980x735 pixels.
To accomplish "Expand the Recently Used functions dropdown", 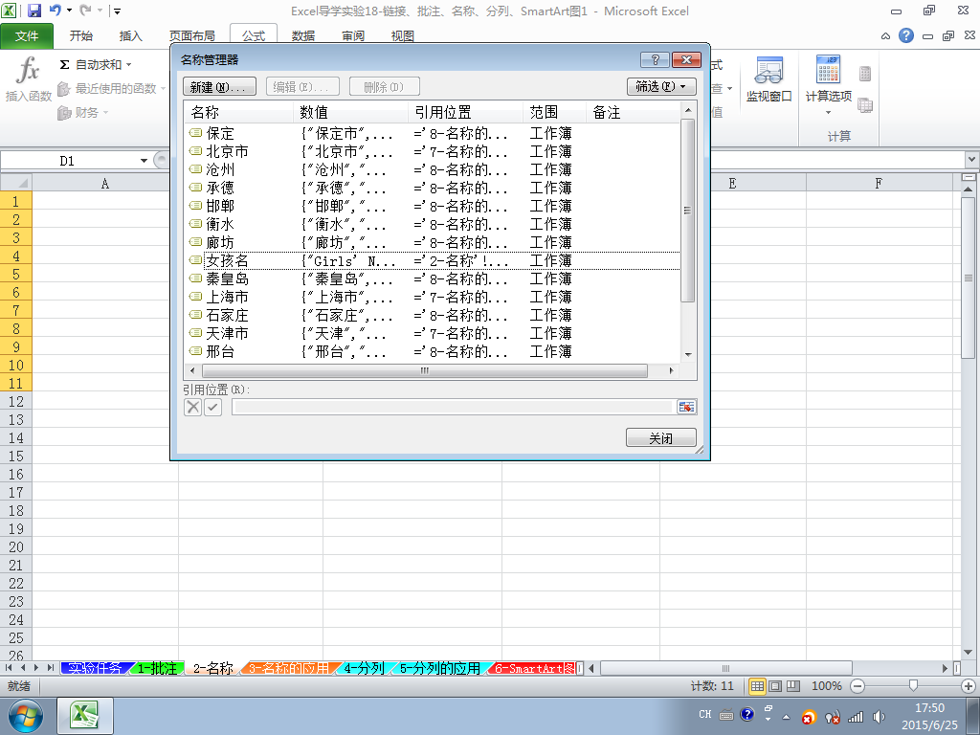I will (x=163, y=89).
